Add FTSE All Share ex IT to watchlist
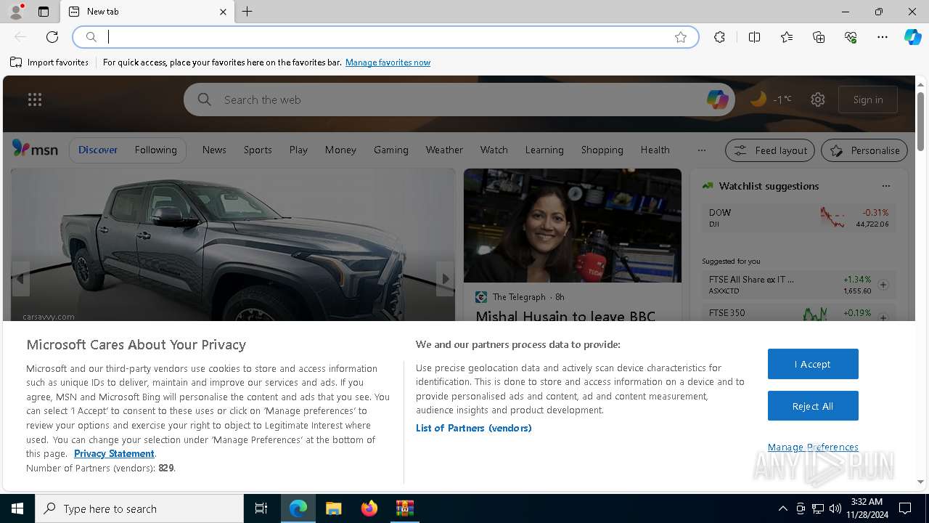This screenshot has width=929, height=523. (x=883, y=285)
